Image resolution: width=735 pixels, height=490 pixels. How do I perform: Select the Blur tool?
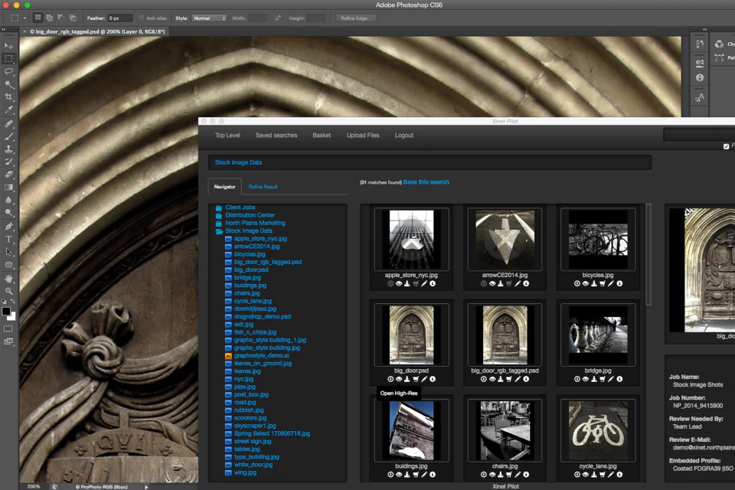pyautogui.click(x=8, y=200)
